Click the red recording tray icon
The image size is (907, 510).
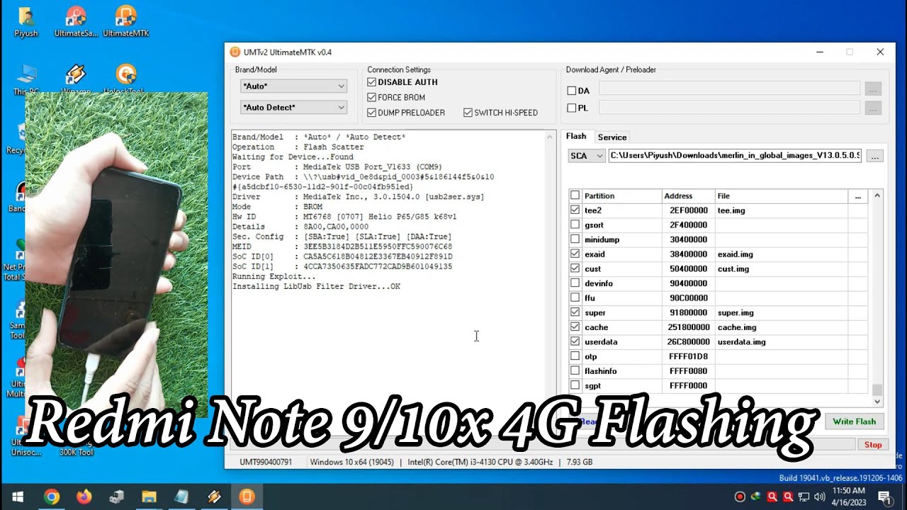[740, 497]
